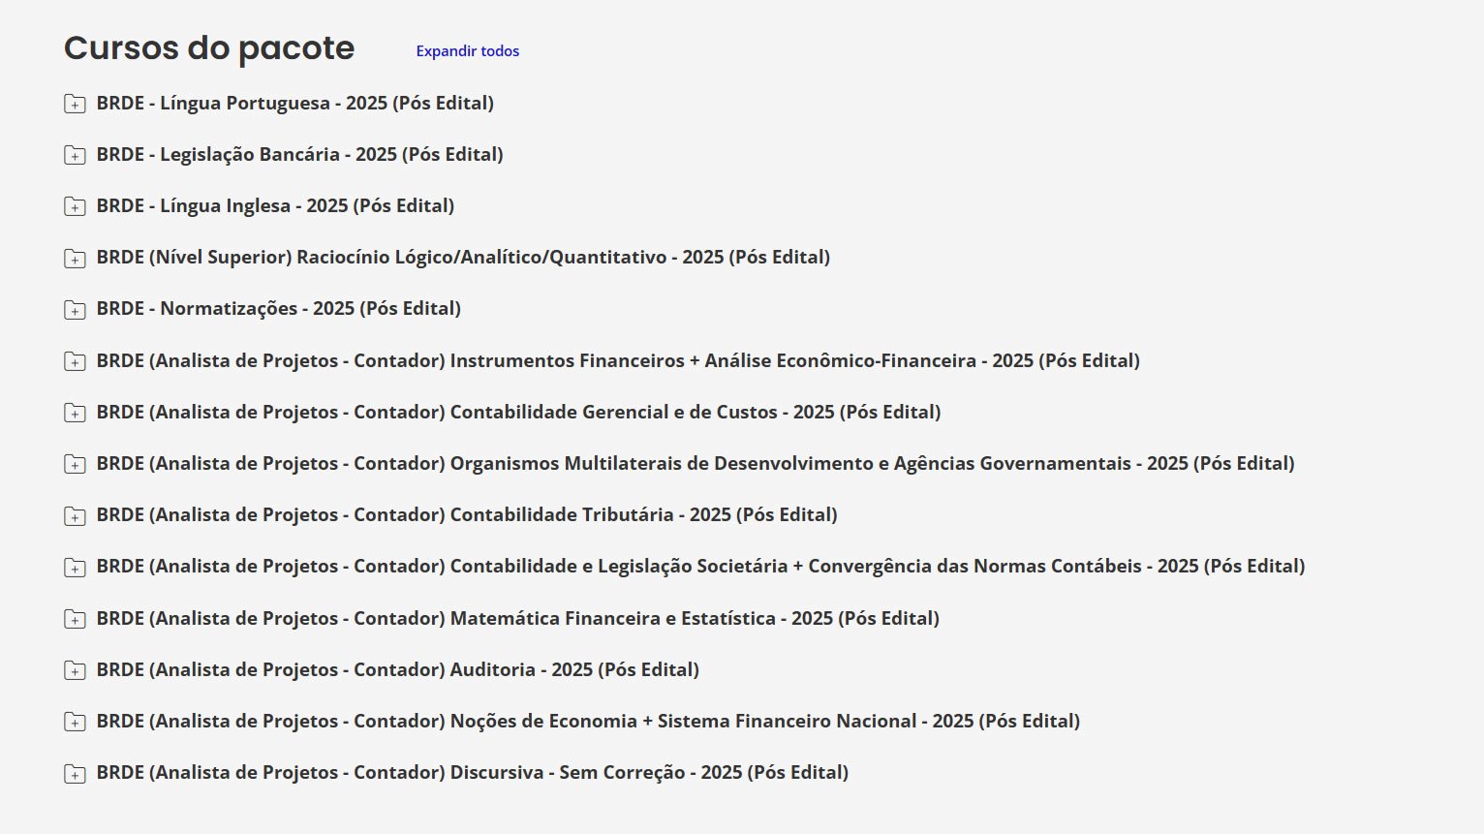Click folder icon beside Raciocínio Lógico course
1484x834 pixels.
pos(75,259)
